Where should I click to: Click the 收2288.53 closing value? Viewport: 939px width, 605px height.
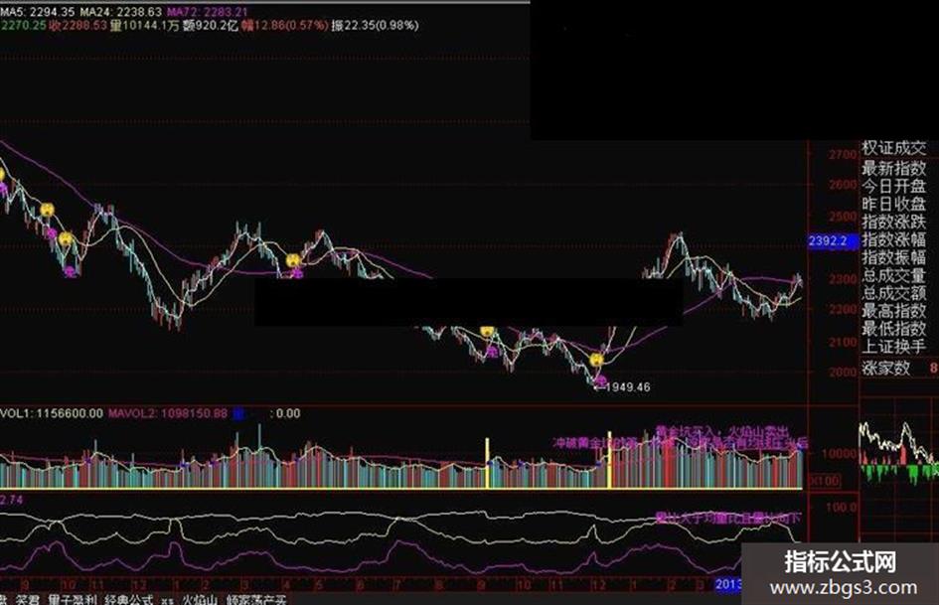tap(78, 25)
